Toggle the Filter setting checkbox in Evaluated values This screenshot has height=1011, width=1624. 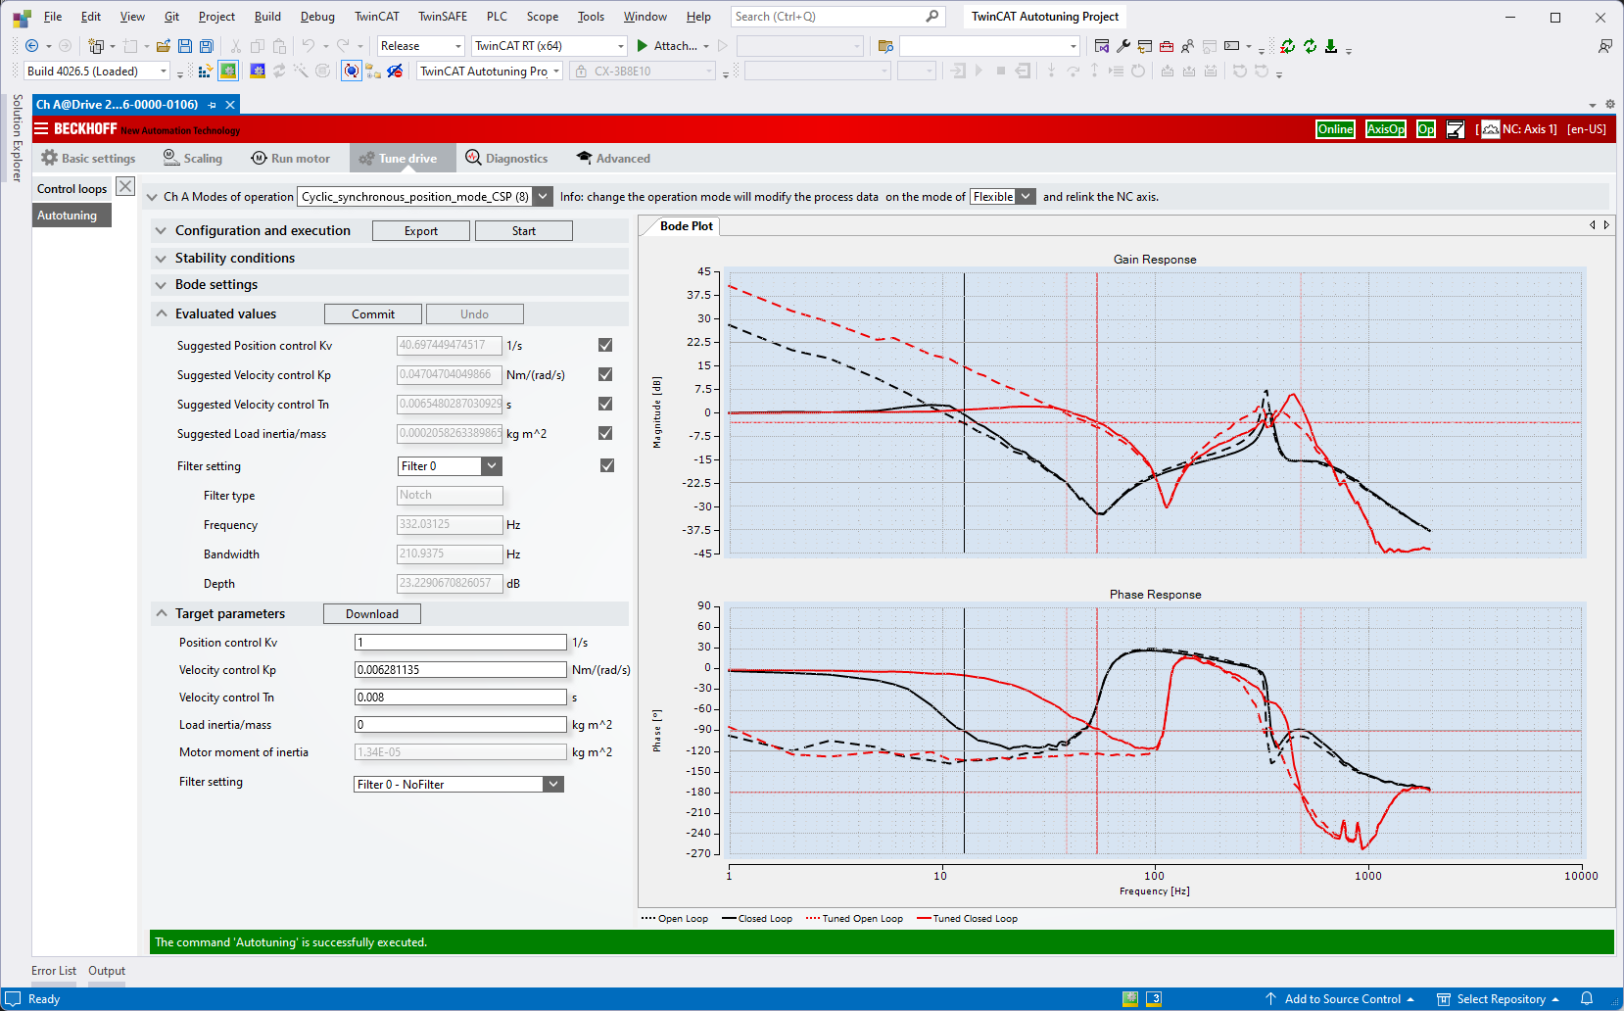[x=607, y=465]
